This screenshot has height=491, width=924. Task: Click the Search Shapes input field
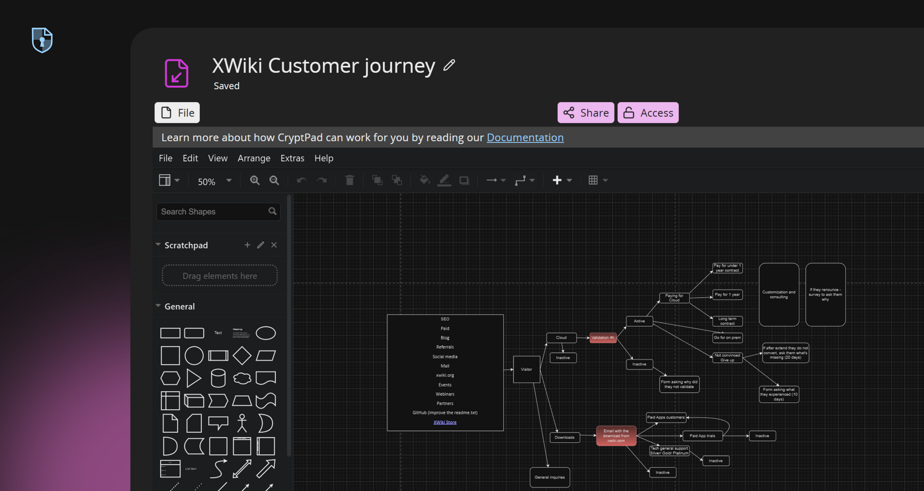(x=213, y=212)
